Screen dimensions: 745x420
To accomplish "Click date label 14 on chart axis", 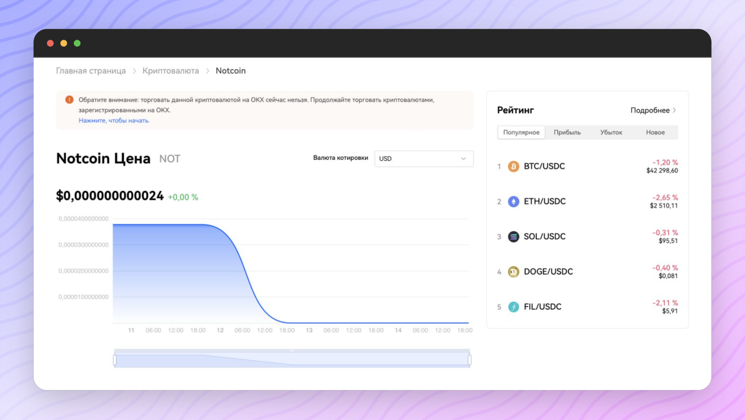I will [x=398, y=330].
